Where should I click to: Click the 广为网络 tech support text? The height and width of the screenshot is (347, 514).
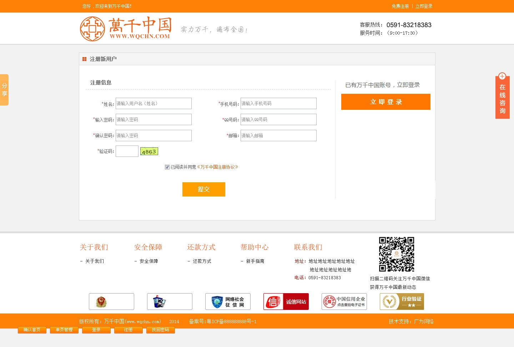(x=424, y=321)
